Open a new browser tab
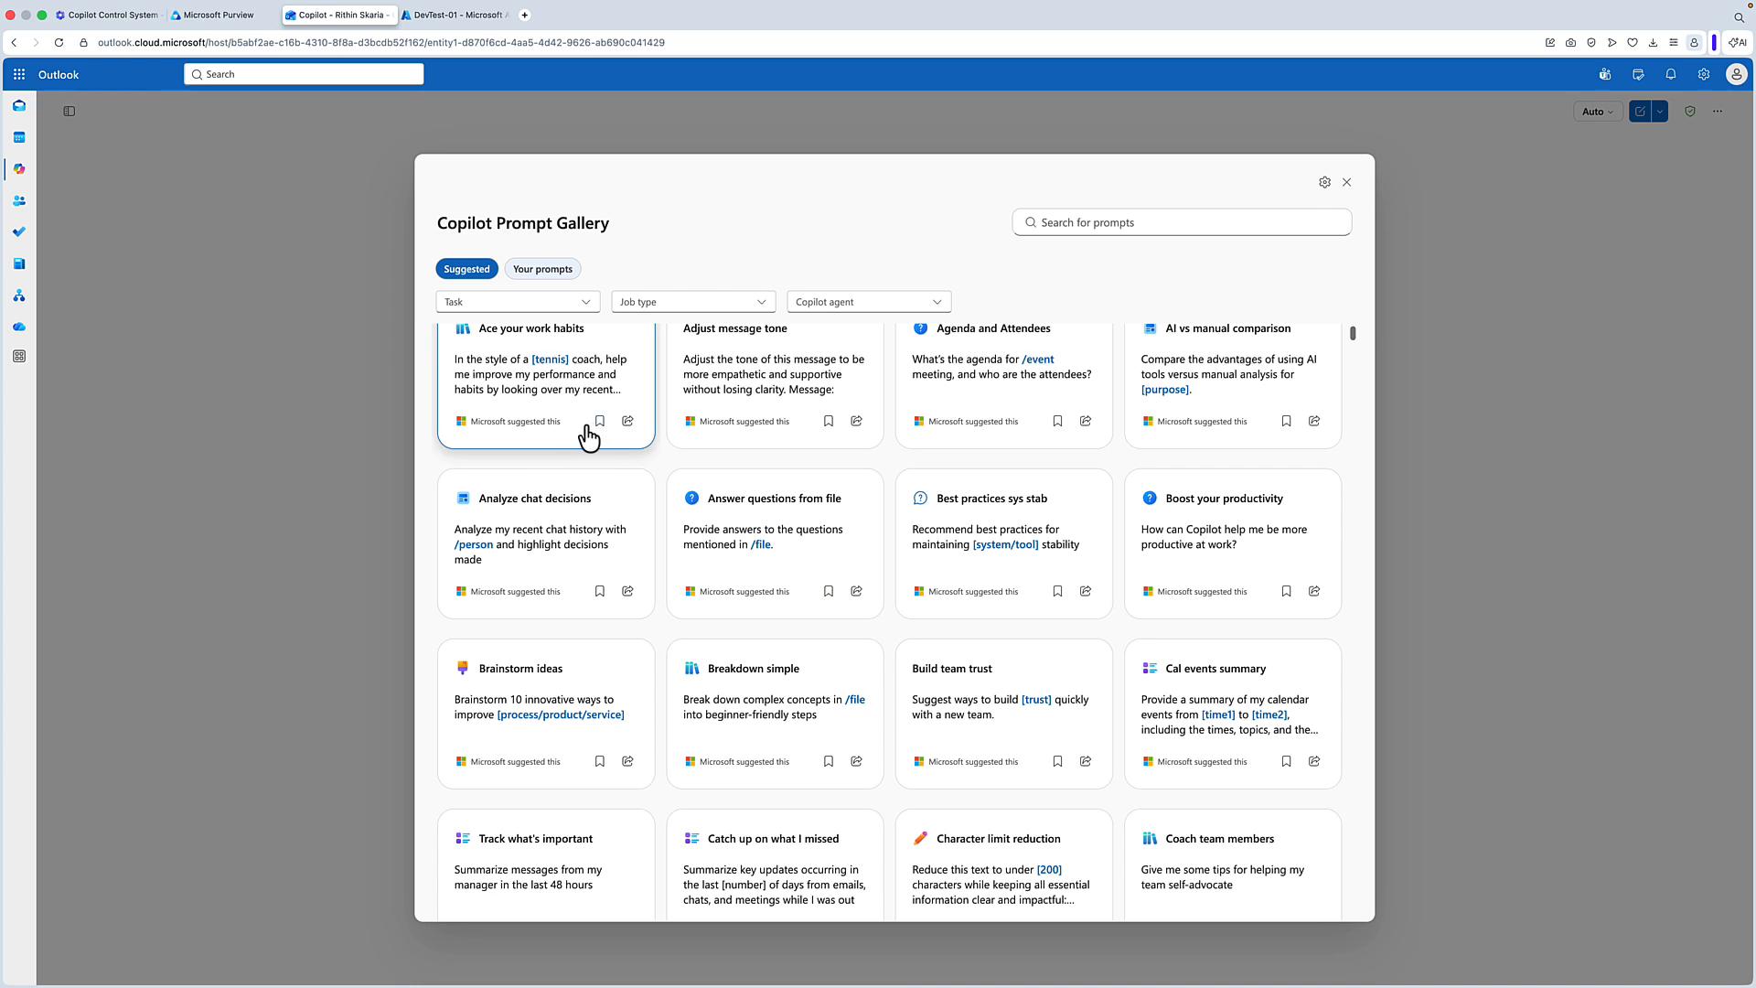The image size is (1756, 988). [525, 15]
